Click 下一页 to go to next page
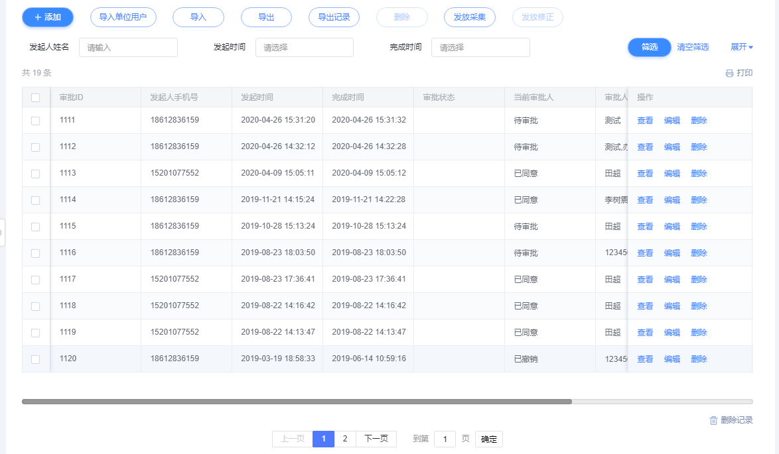This screenshot has height=454, width=779. [376, 439]
